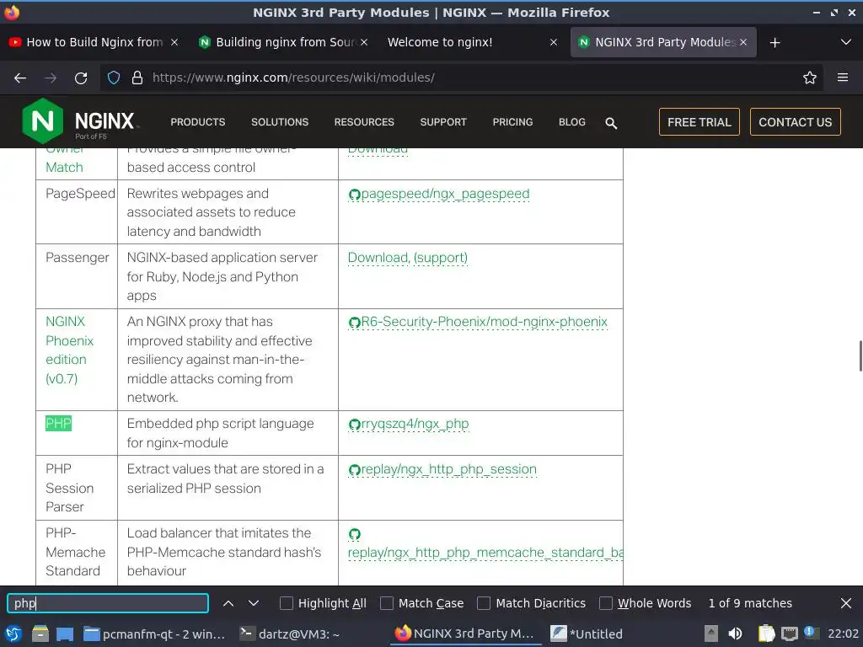
Task: Click the show desktop taskbar icon
Action: point(65,634)
